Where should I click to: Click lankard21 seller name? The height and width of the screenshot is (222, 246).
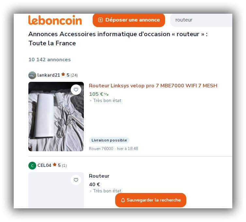tap(49, 75)
